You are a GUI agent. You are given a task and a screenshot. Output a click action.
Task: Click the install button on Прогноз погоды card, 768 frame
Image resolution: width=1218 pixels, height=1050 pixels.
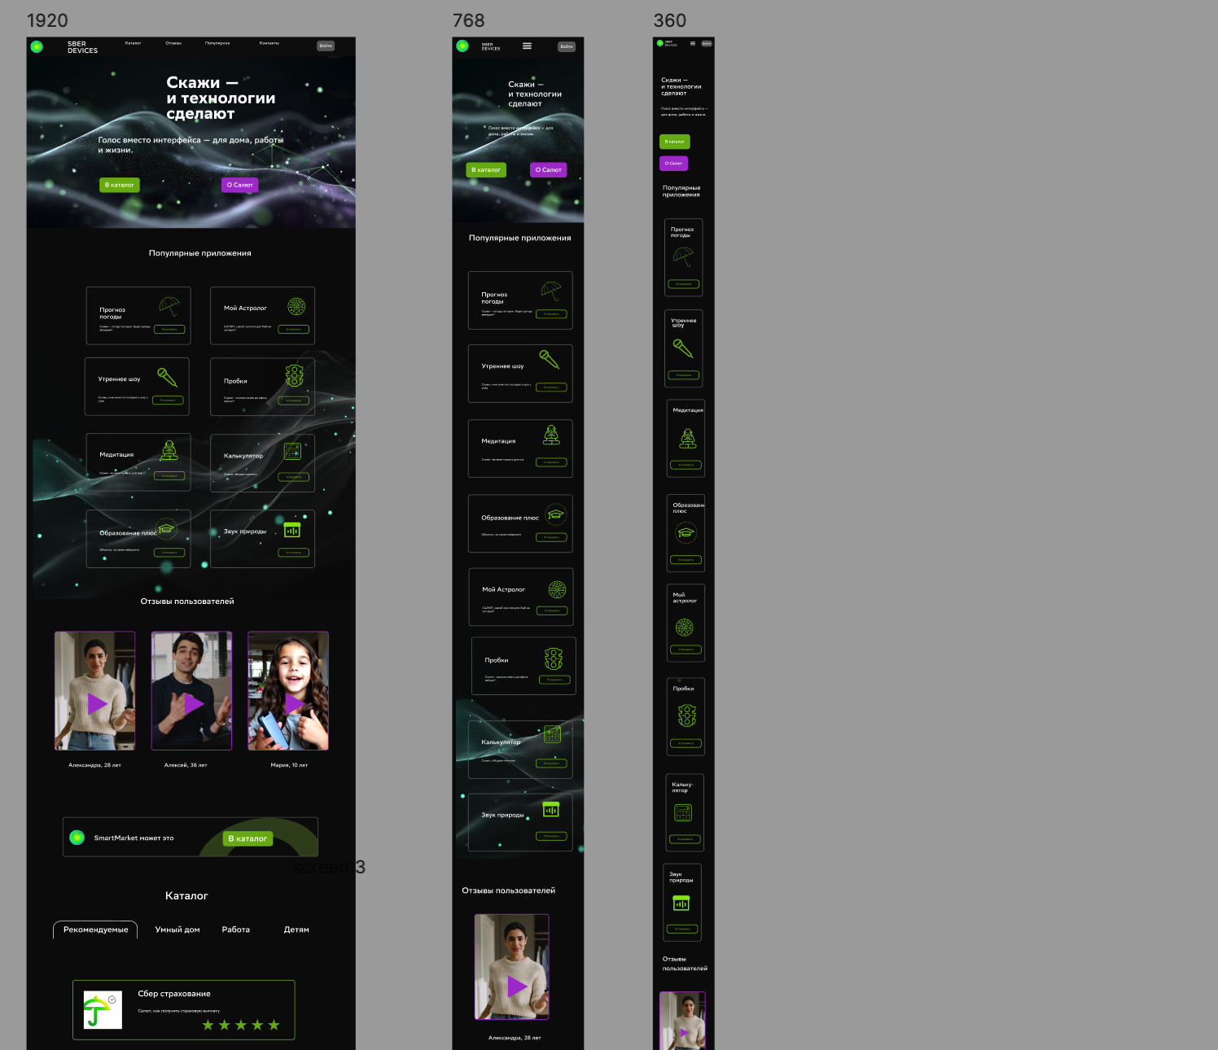point(551,314)
